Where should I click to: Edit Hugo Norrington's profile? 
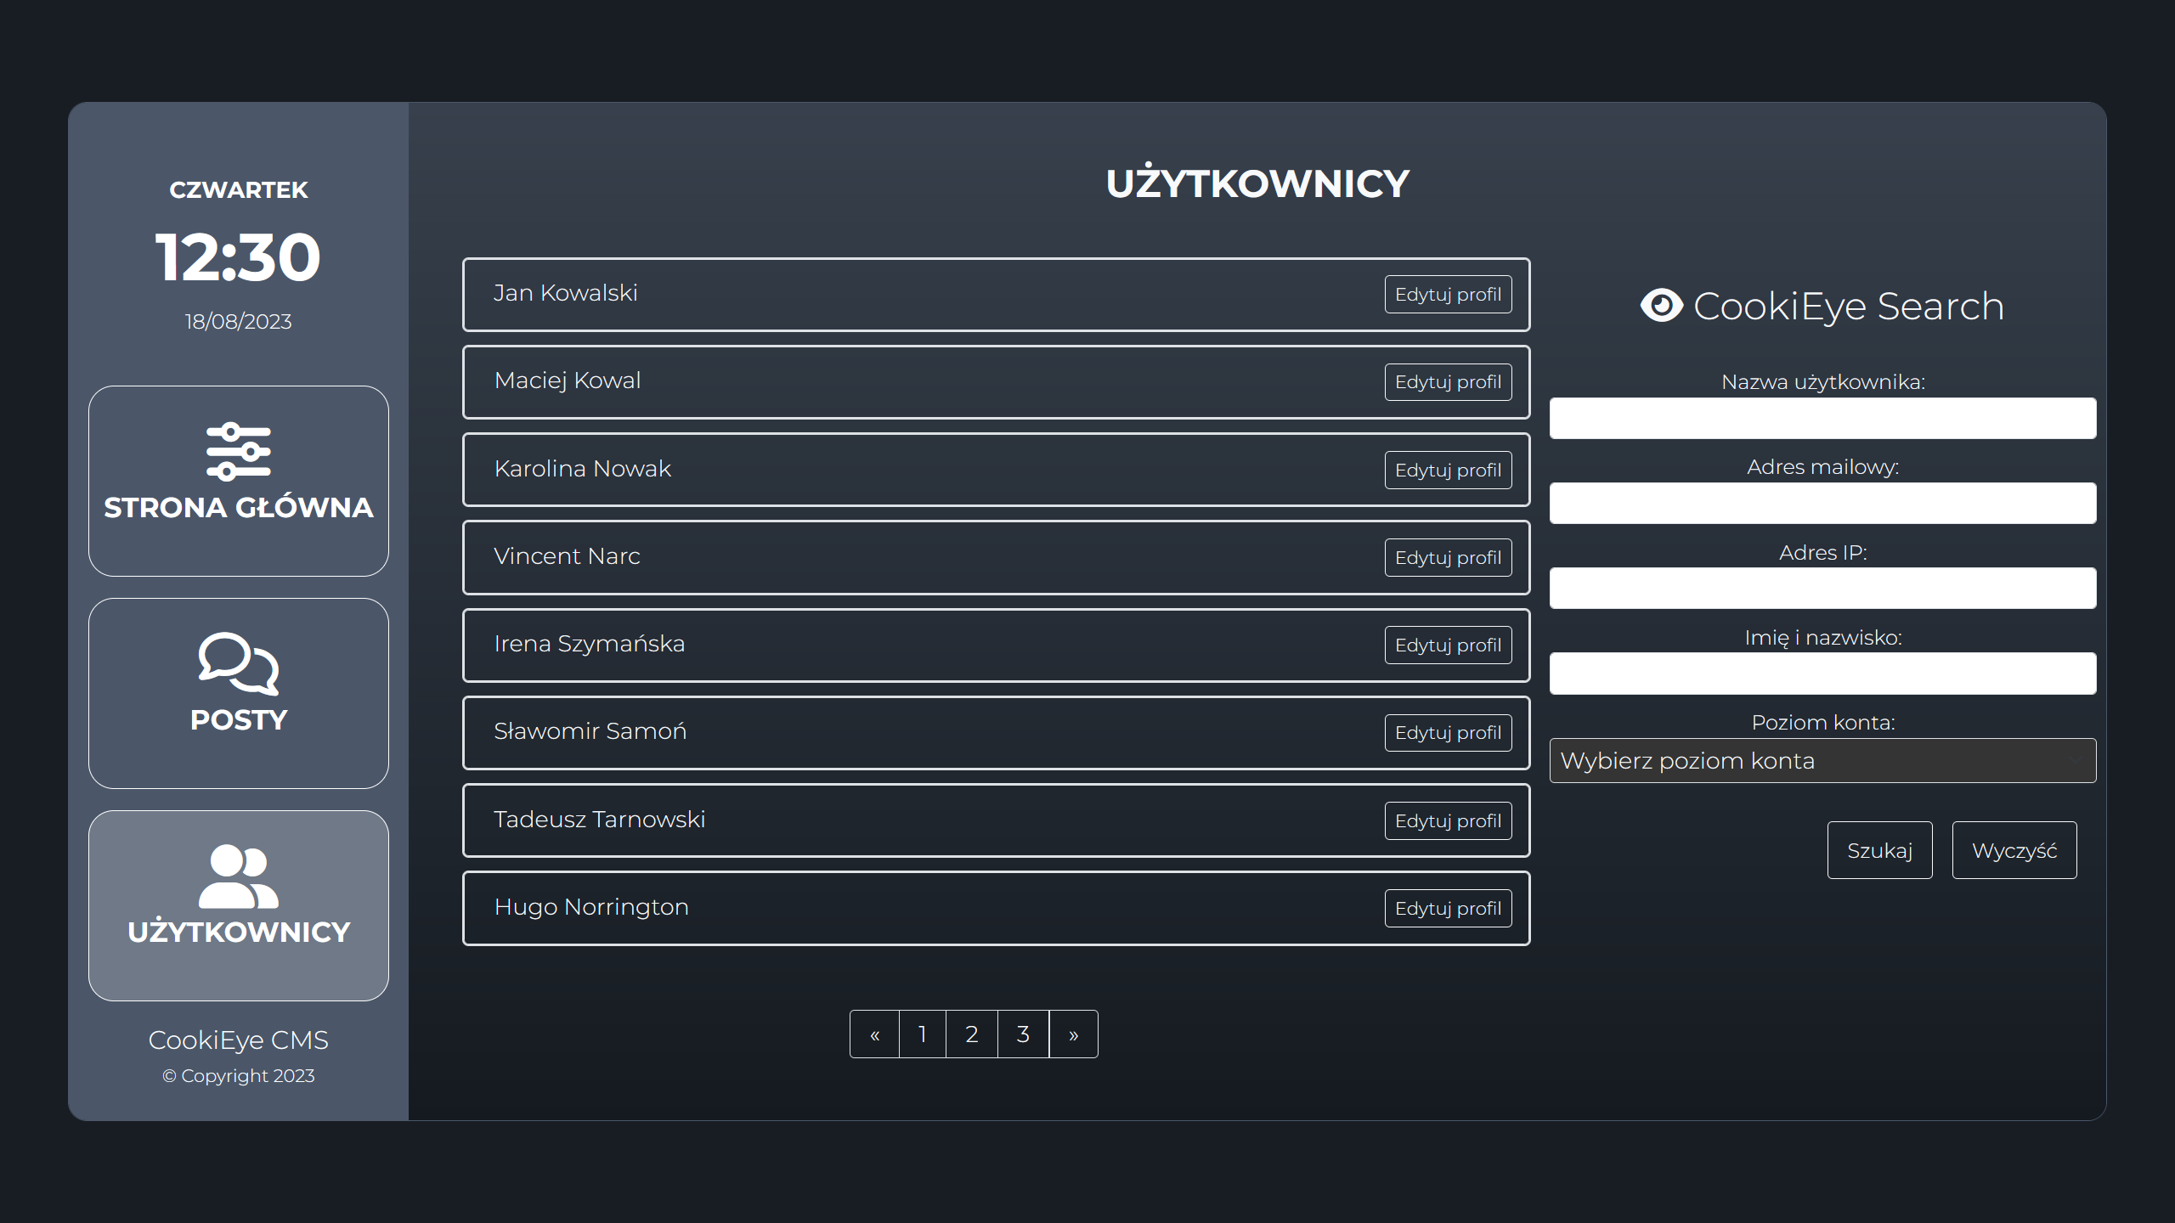(x=1448, y=909)
